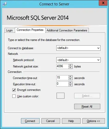Click the server icon in the title bar
The height and width of the screenshot is (129, 109).
5,4
